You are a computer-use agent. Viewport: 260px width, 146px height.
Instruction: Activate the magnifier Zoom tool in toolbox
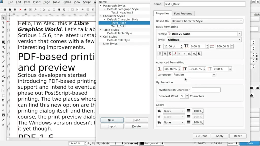(x=3, y=86)
